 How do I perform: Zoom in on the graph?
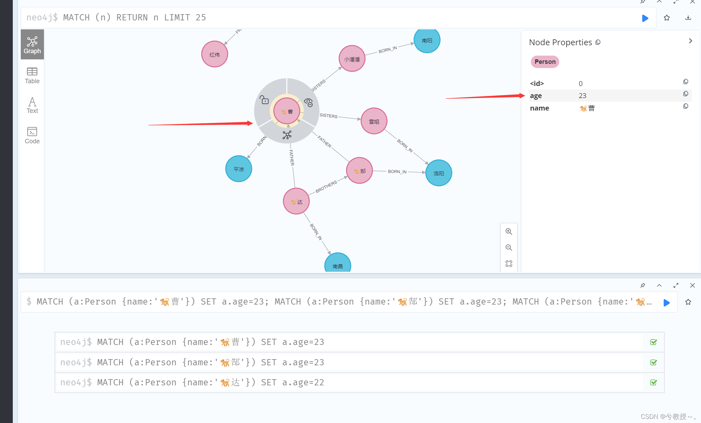(509, 232)
